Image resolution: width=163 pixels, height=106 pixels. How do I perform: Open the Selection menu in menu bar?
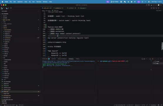tap(20, 2)
